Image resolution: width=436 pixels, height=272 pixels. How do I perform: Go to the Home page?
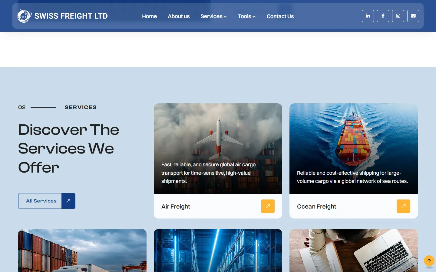tap(149, 16)
